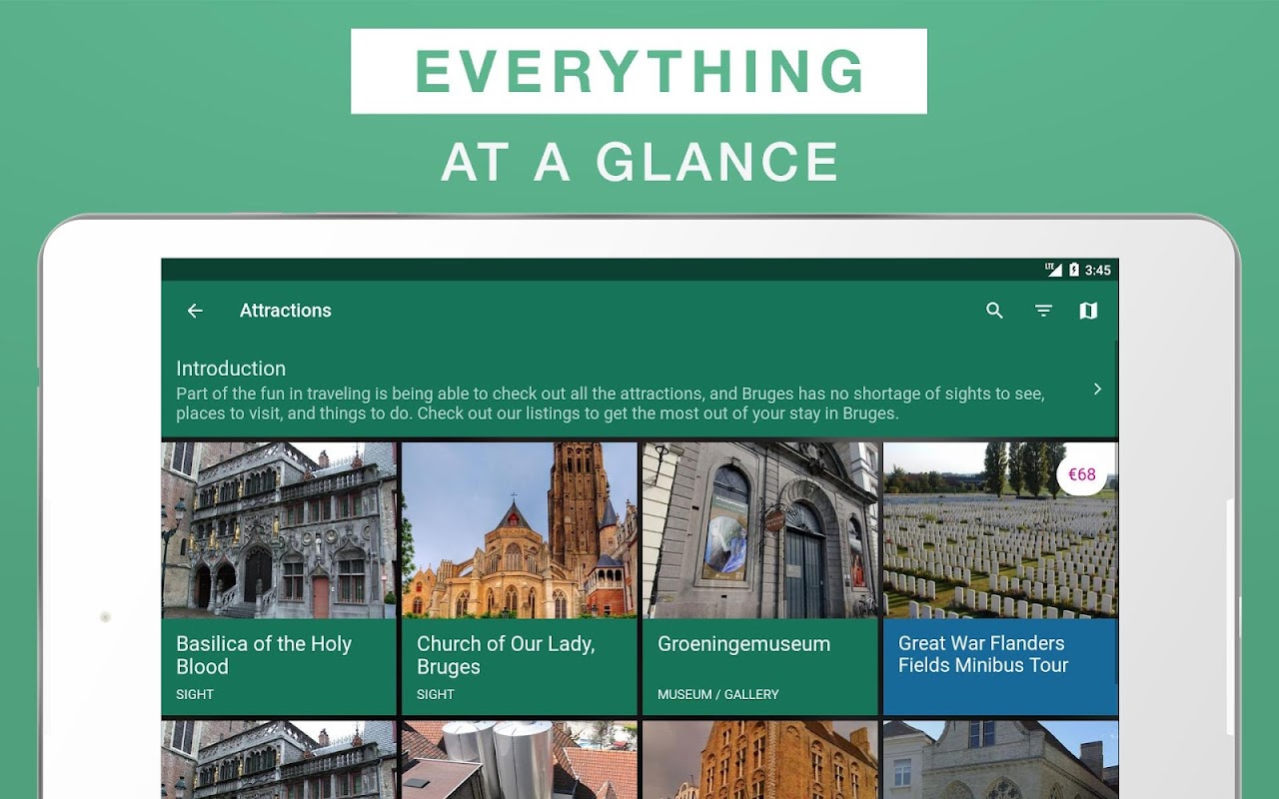This screenshot has width=1279, height=799.
Task: Tap the 3:45 clock
Action: [1097, 270]
